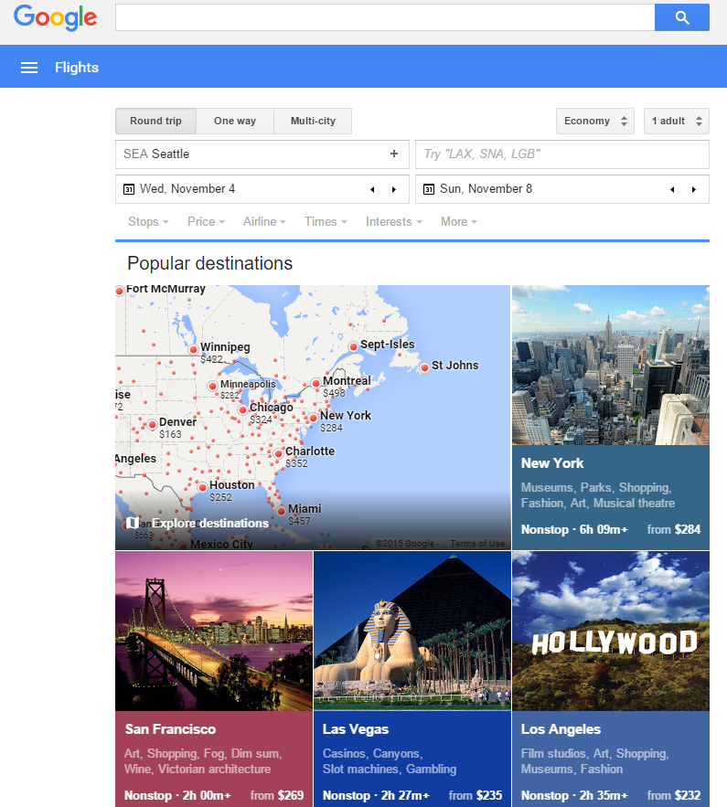Screen dimensions: 727x807
Task: Go to next return date arrow
Action: 693,189
